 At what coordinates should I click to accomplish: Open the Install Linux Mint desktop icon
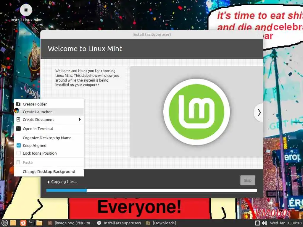tap(26, 13)
